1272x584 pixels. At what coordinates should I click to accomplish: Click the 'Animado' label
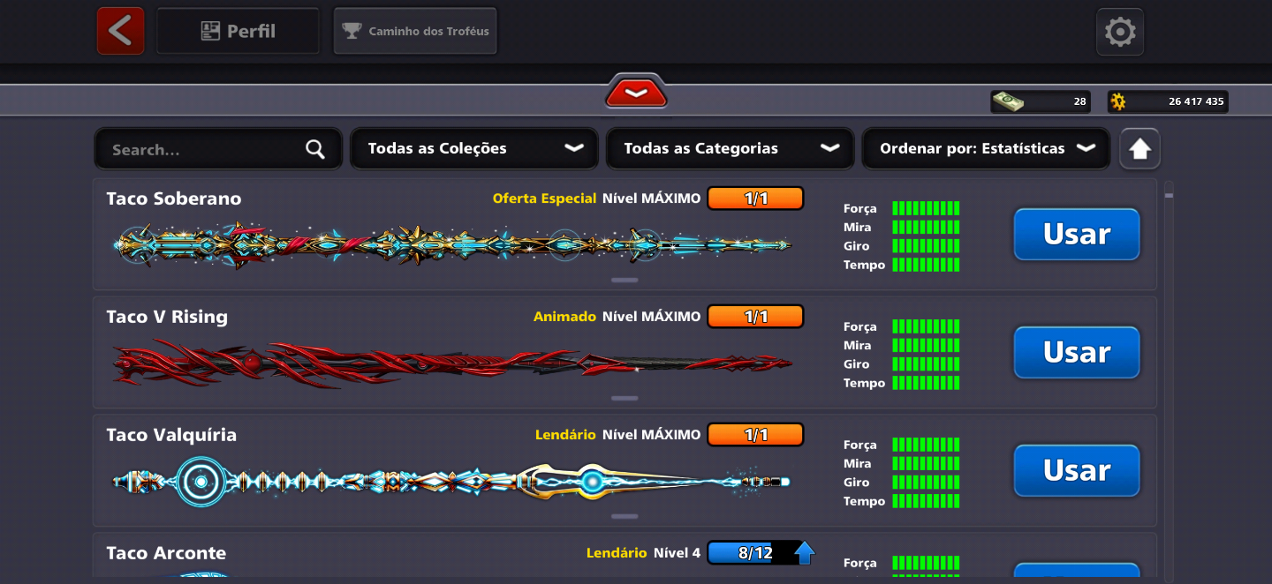coord(564,317)
